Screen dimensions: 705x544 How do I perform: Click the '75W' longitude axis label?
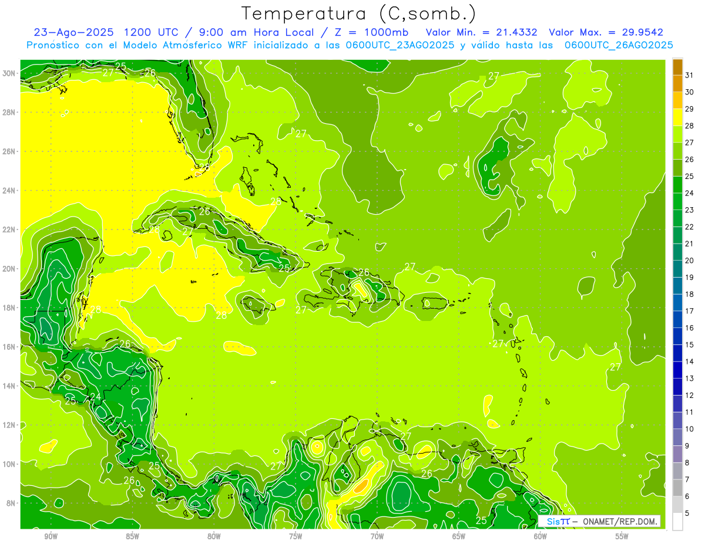click(296, 536)
